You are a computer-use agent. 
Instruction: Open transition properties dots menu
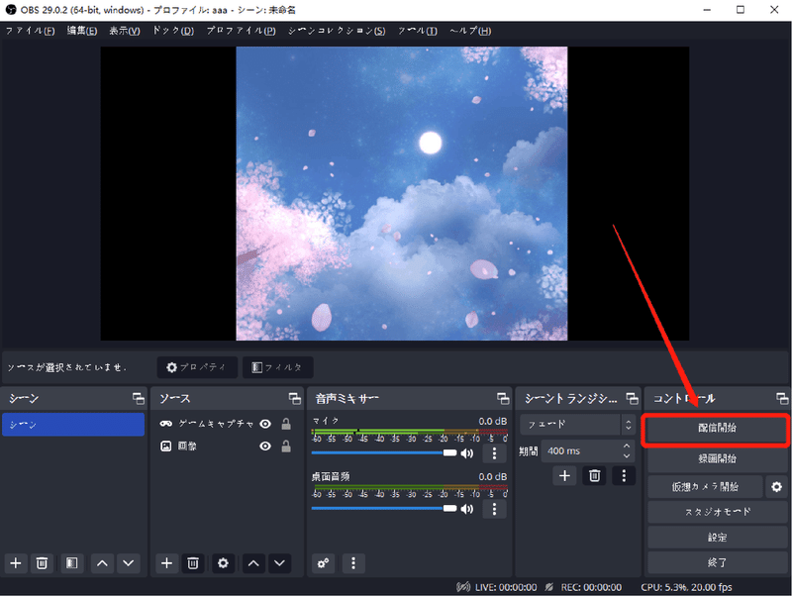point(624,476)
